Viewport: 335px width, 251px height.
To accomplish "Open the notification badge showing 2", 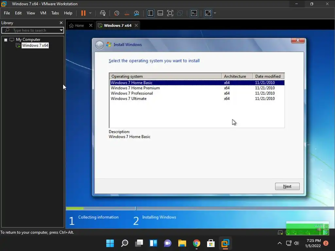I will pyautogui.click(x=326, y=243).
